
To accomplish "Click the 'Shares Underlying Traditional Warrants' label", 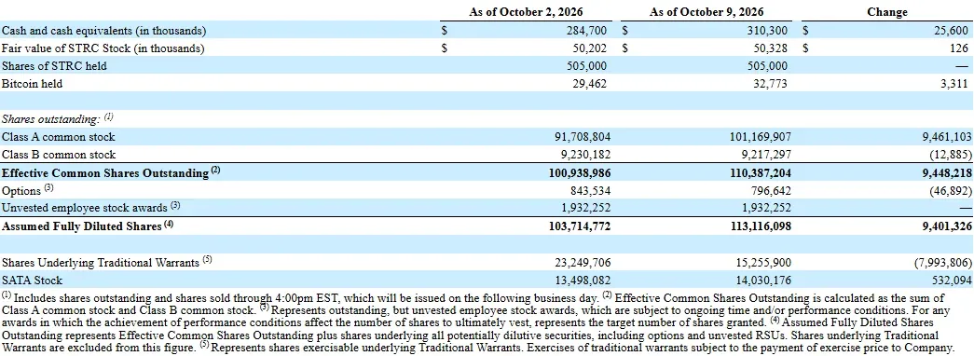I will [101, 262].
